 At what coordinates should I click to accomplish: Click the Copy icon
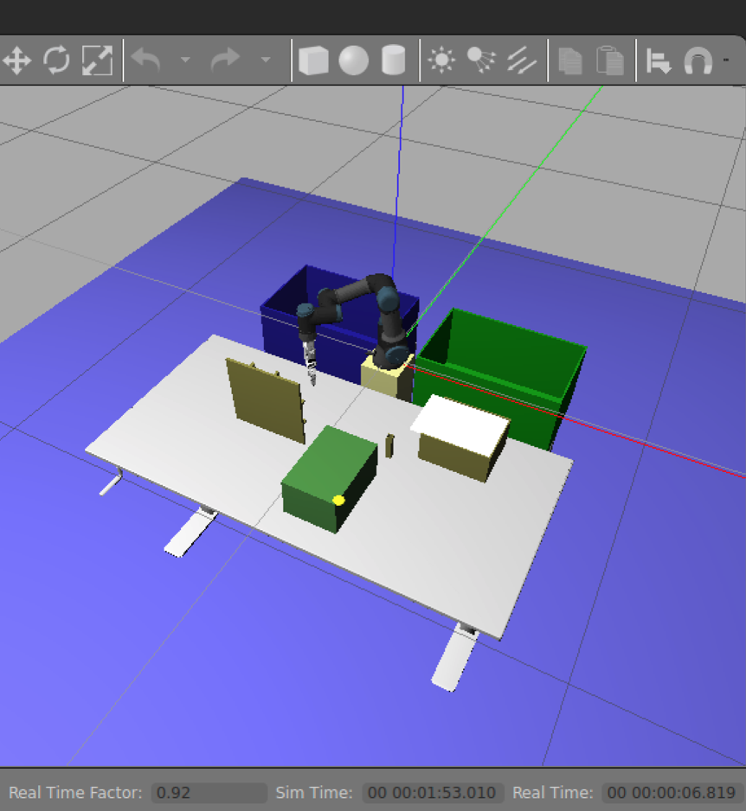[x=569, y=61]
